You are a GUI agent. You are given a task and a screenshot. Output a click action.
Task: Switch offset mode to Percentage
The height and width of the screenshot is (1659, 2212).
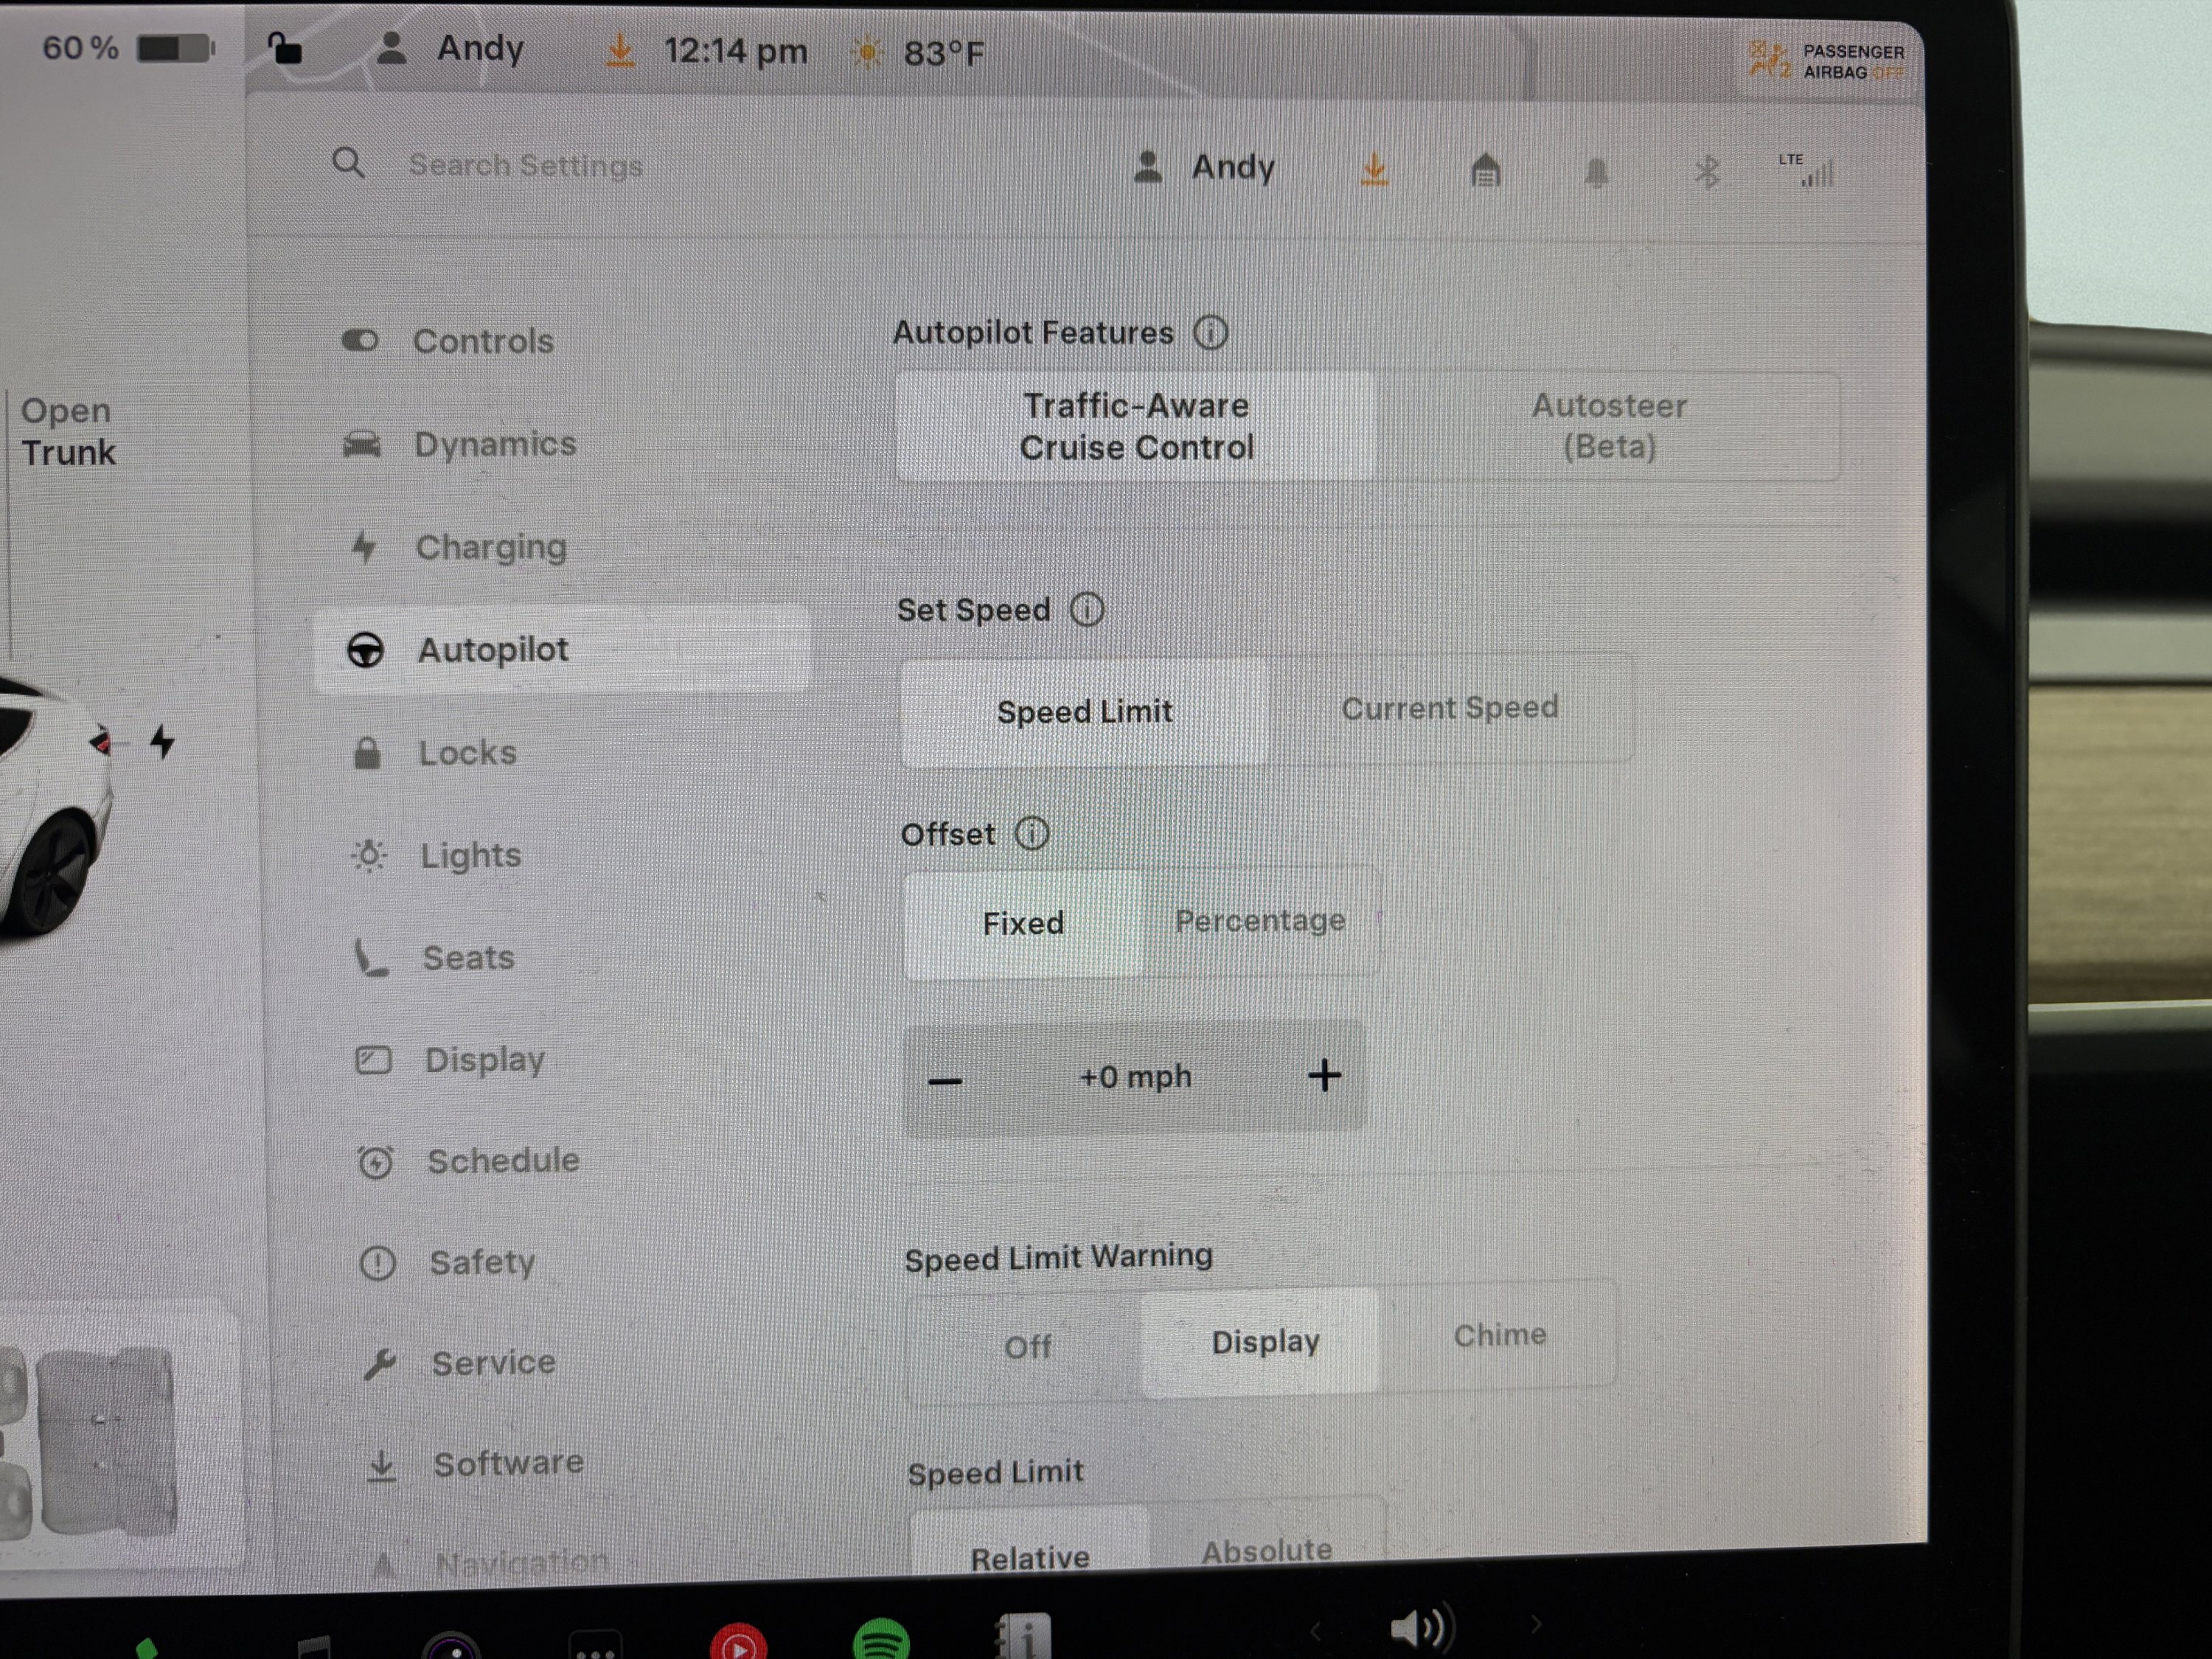click(1259, 921)
